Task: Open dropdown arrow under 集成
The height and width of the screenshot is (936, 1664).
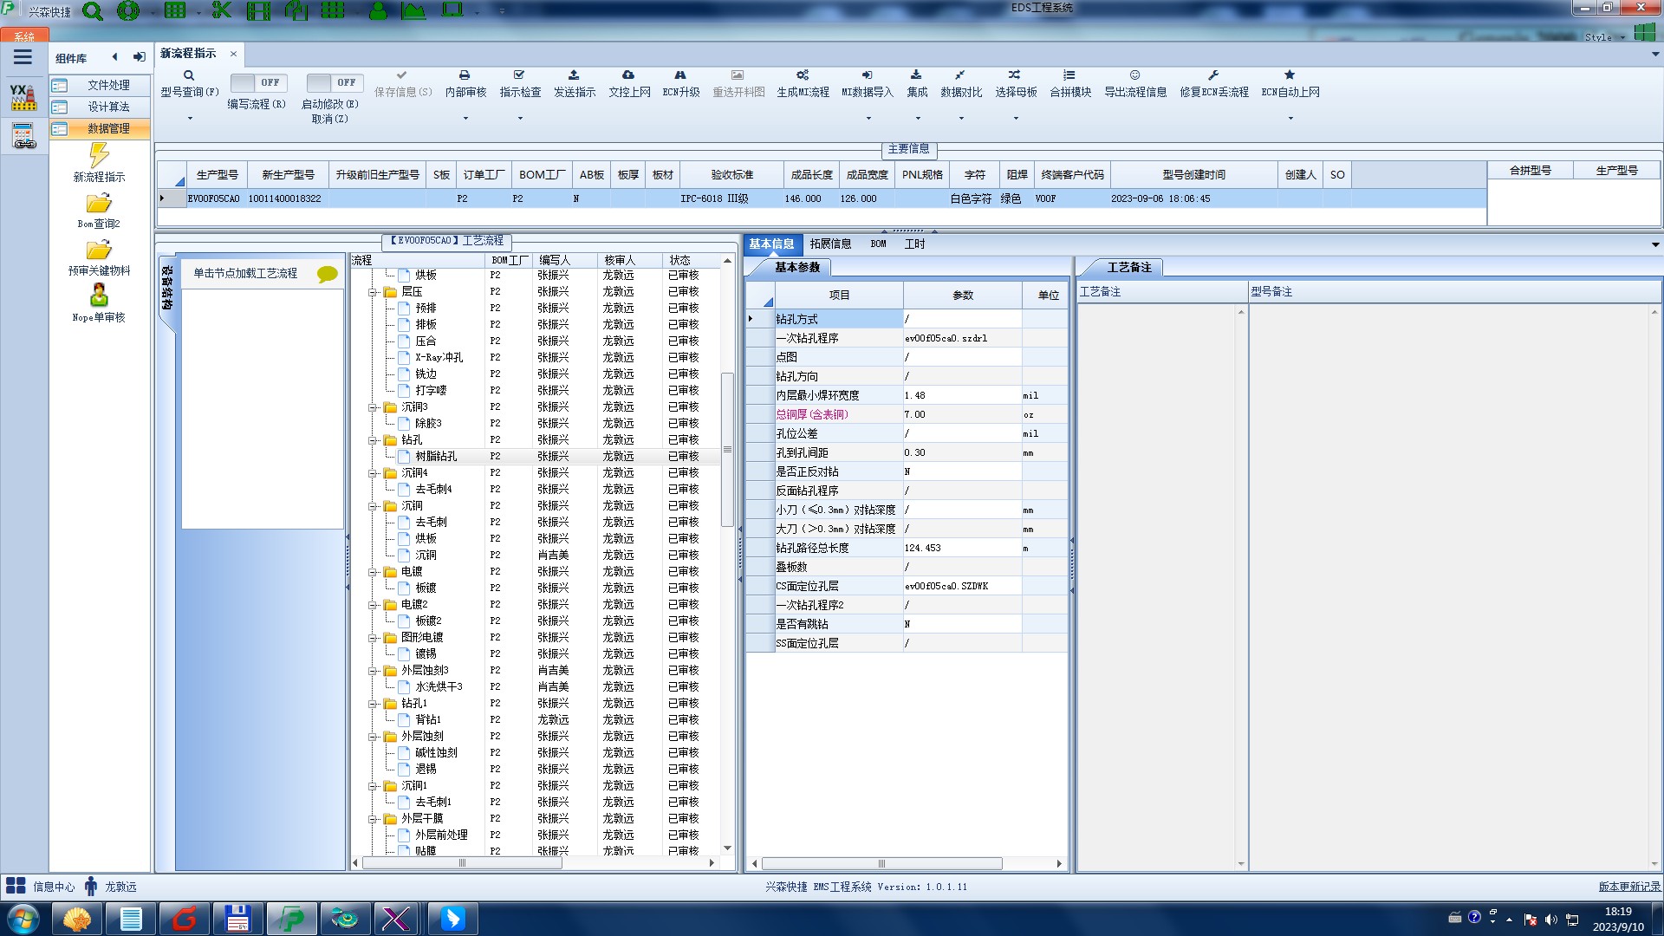Action: coord(918,118)
